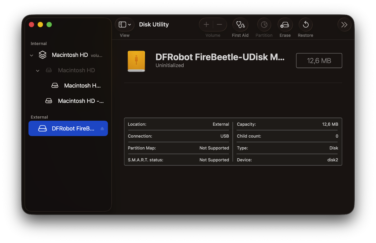The height and width of the screenshot is (243, 376).
Task: Select the Macintosh HD -... data volume
Action: 68,101
